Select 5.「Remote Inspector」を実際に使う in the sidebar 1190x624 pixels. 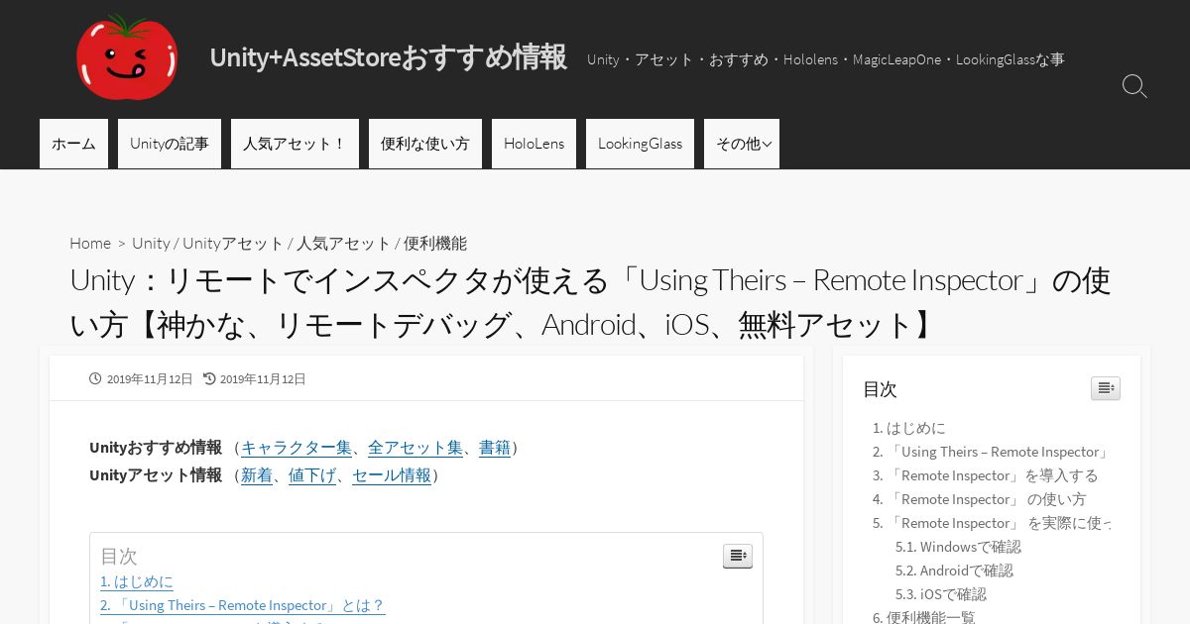[x=992, y=523]
